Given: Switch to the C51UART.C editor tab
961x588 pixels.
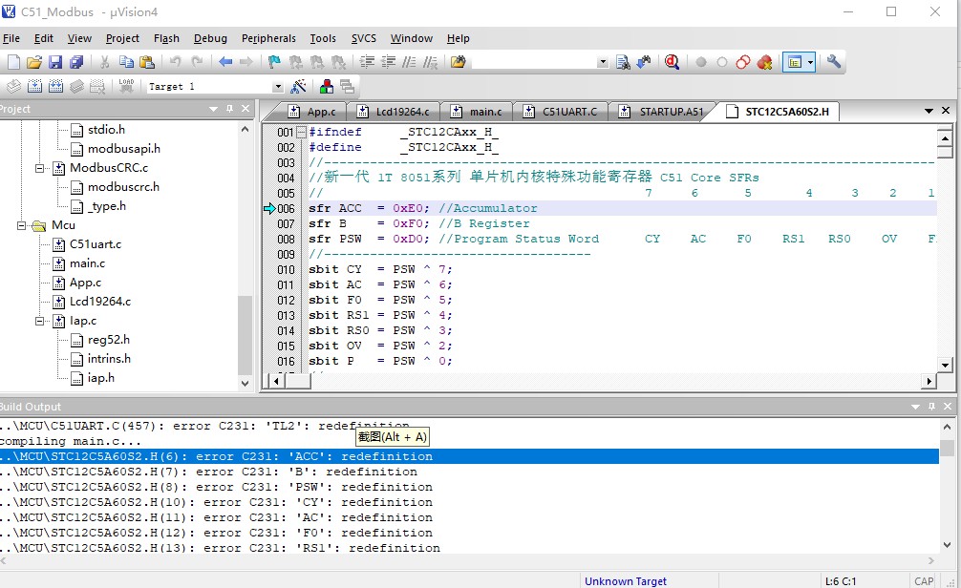Looking at the screenshot, I should pyautogui.click(x=562, y=112).
